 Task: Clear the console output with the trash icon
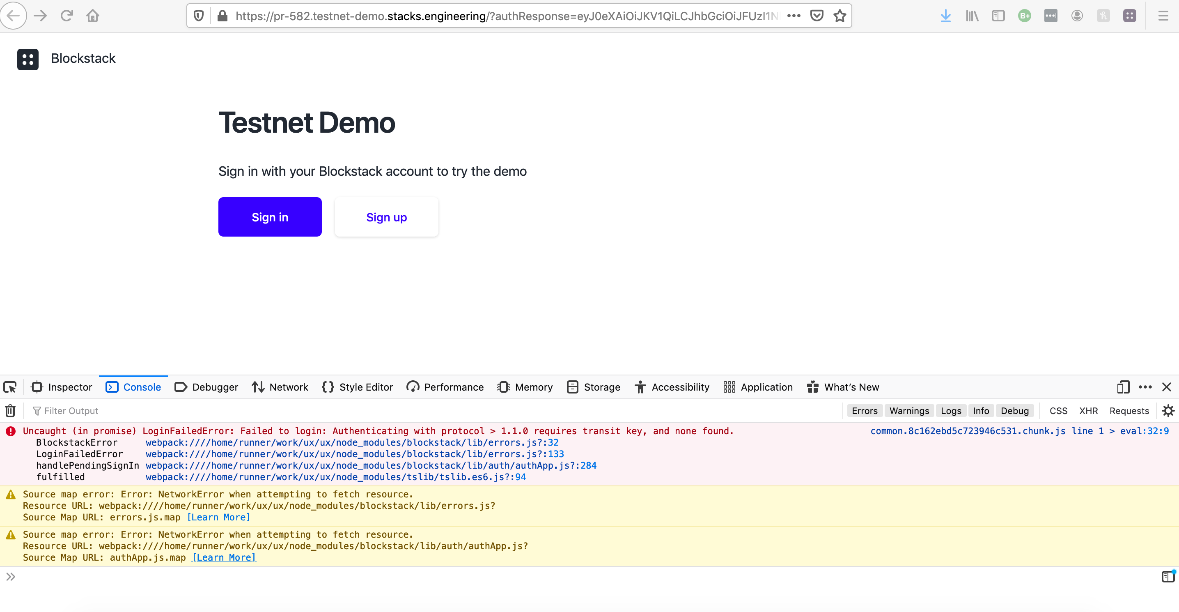[x=10, y=410]
